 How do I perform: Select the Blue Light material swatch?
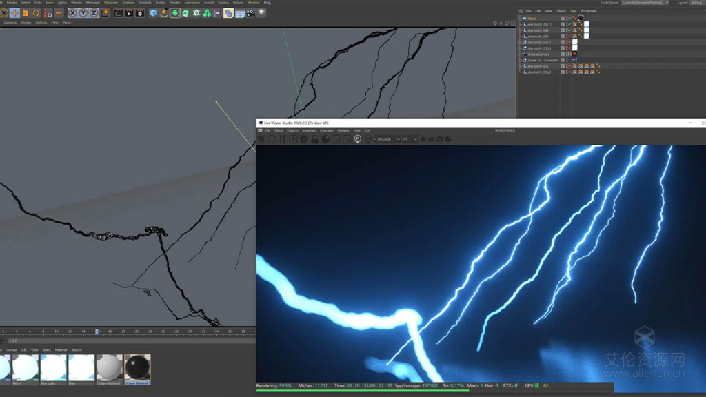pyautogui.click(x=53, y=369)
